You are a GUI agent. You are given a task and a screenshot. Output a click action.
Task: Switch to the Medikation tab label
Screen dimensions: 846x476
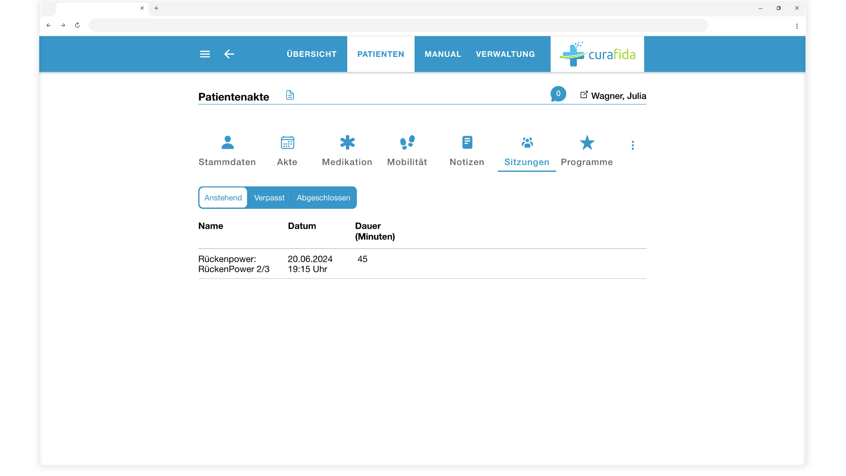point(347,162)
